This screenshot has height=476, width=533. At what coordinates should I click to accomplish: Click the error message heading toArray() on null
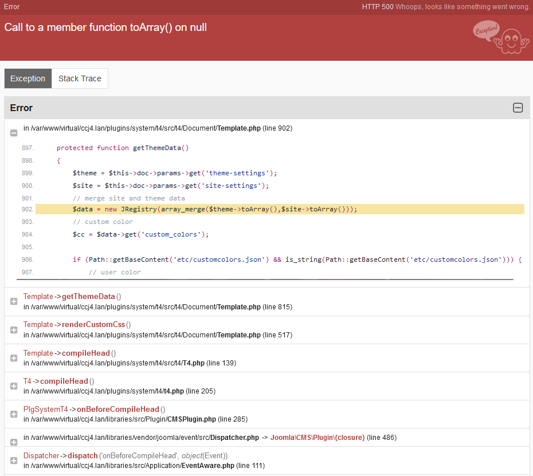coord(105,27)
